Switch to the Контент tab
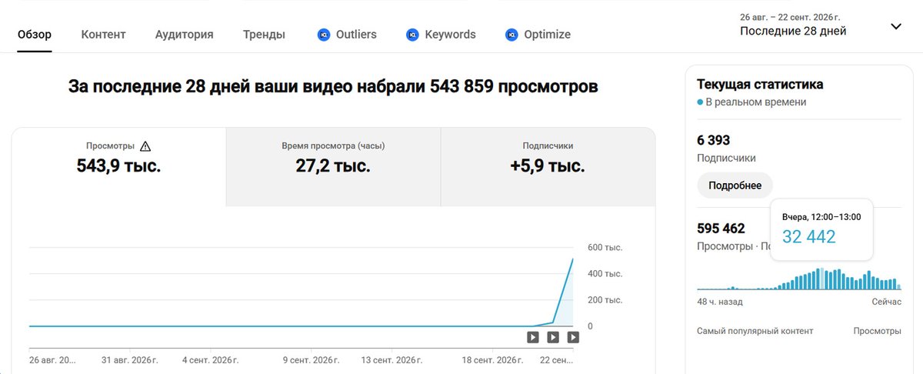 (x=103, y=35)
